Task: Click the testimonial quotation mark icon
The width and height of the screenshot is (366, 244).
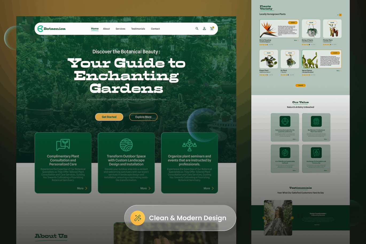Action: [x=301, y=215]
